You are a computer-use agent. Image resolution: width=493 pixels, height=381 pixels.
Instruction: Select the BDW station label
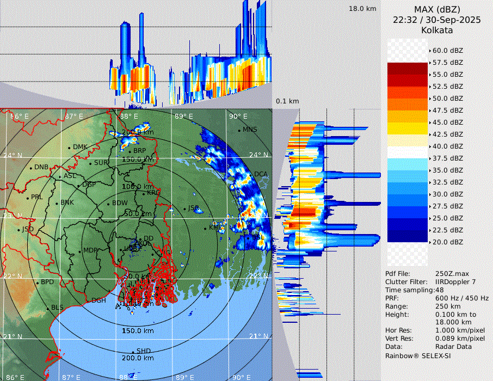click(x=119, y=203)
